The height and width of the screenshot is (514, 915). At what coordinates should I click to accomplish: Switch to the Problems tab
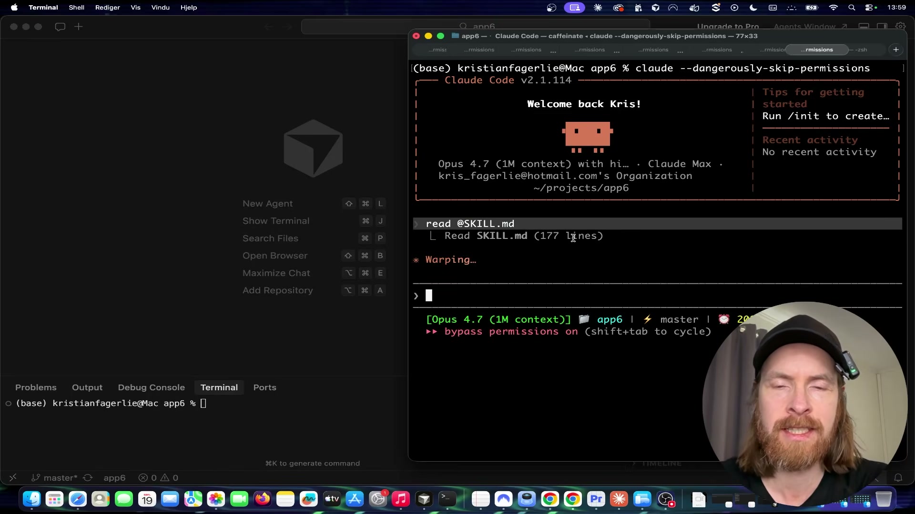[x=36, y=387]
